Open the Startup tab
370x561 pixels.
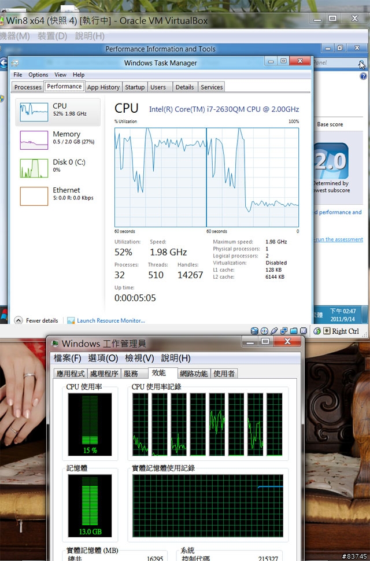click(135, 87)
